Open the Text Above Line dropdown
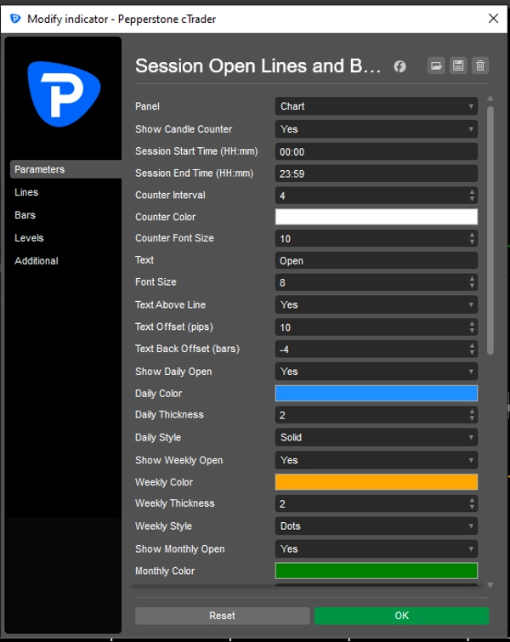Screen dimensions: 510x642 pos(377,305)
